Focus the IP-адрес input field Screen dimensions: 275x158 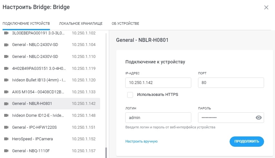click(x=158, y=83)
